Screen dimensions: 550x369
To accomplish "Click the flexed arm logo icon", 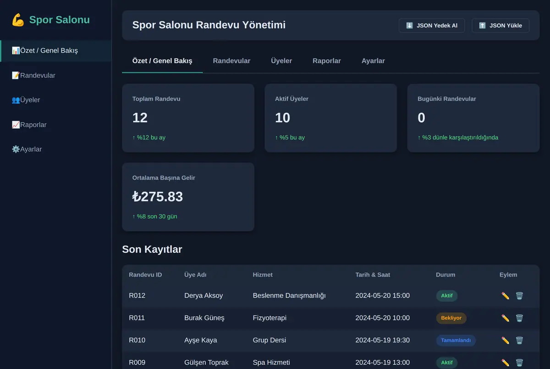I will [18, 20].
